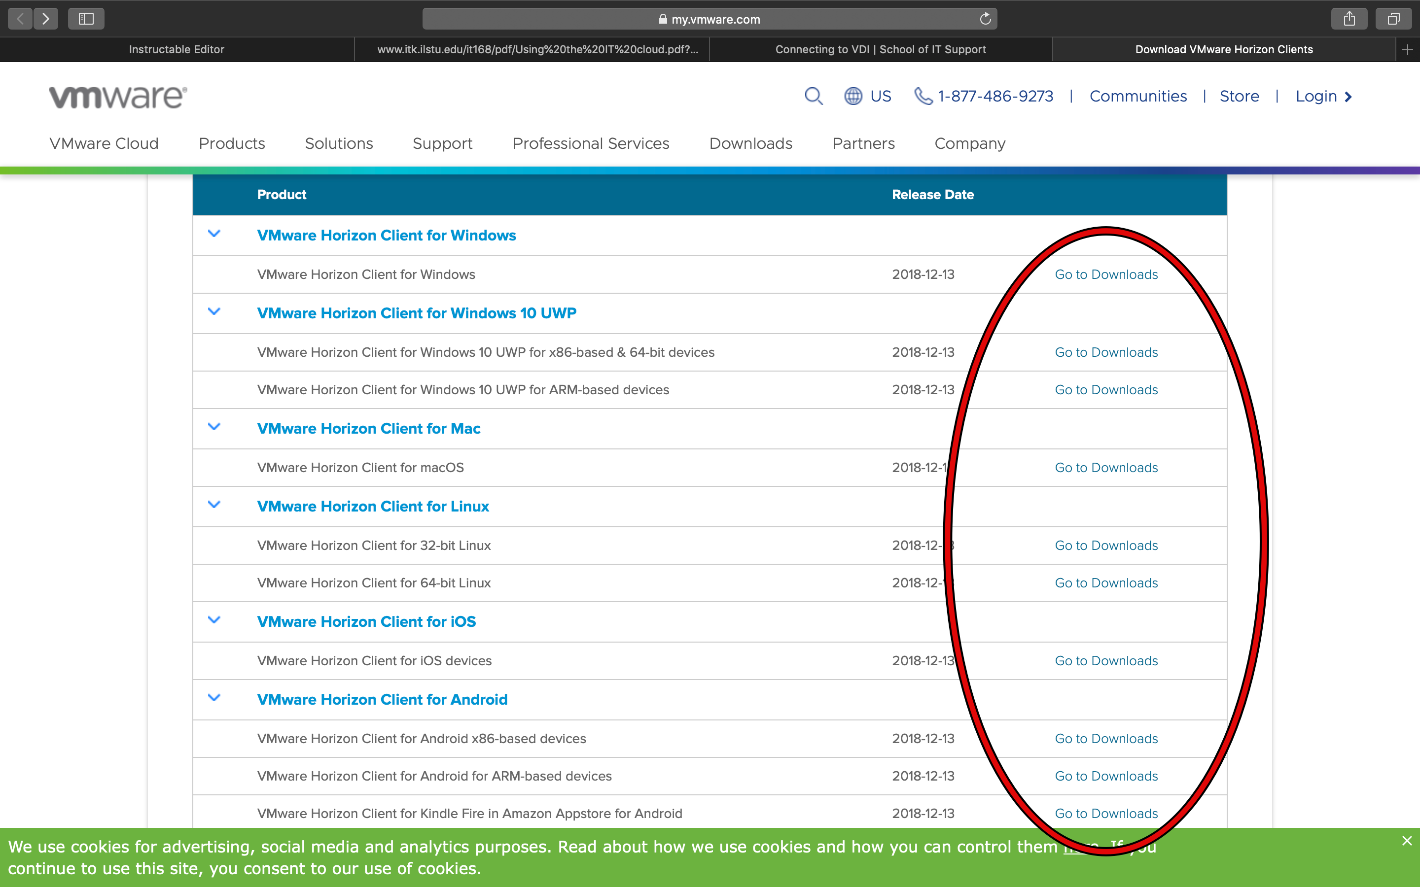The image size is (1420, 887).
Task: Click the globe/region icon for US
Action: pos(852,96)
